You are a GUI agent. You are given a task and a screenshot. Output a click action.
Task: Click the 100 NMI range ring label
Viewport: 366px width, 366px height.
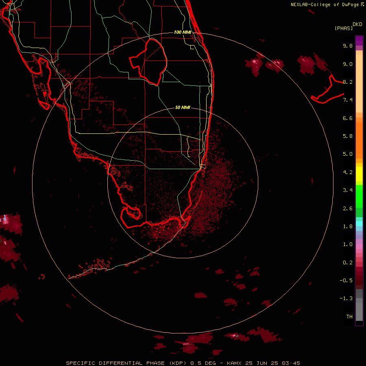(x=183, y=32)
